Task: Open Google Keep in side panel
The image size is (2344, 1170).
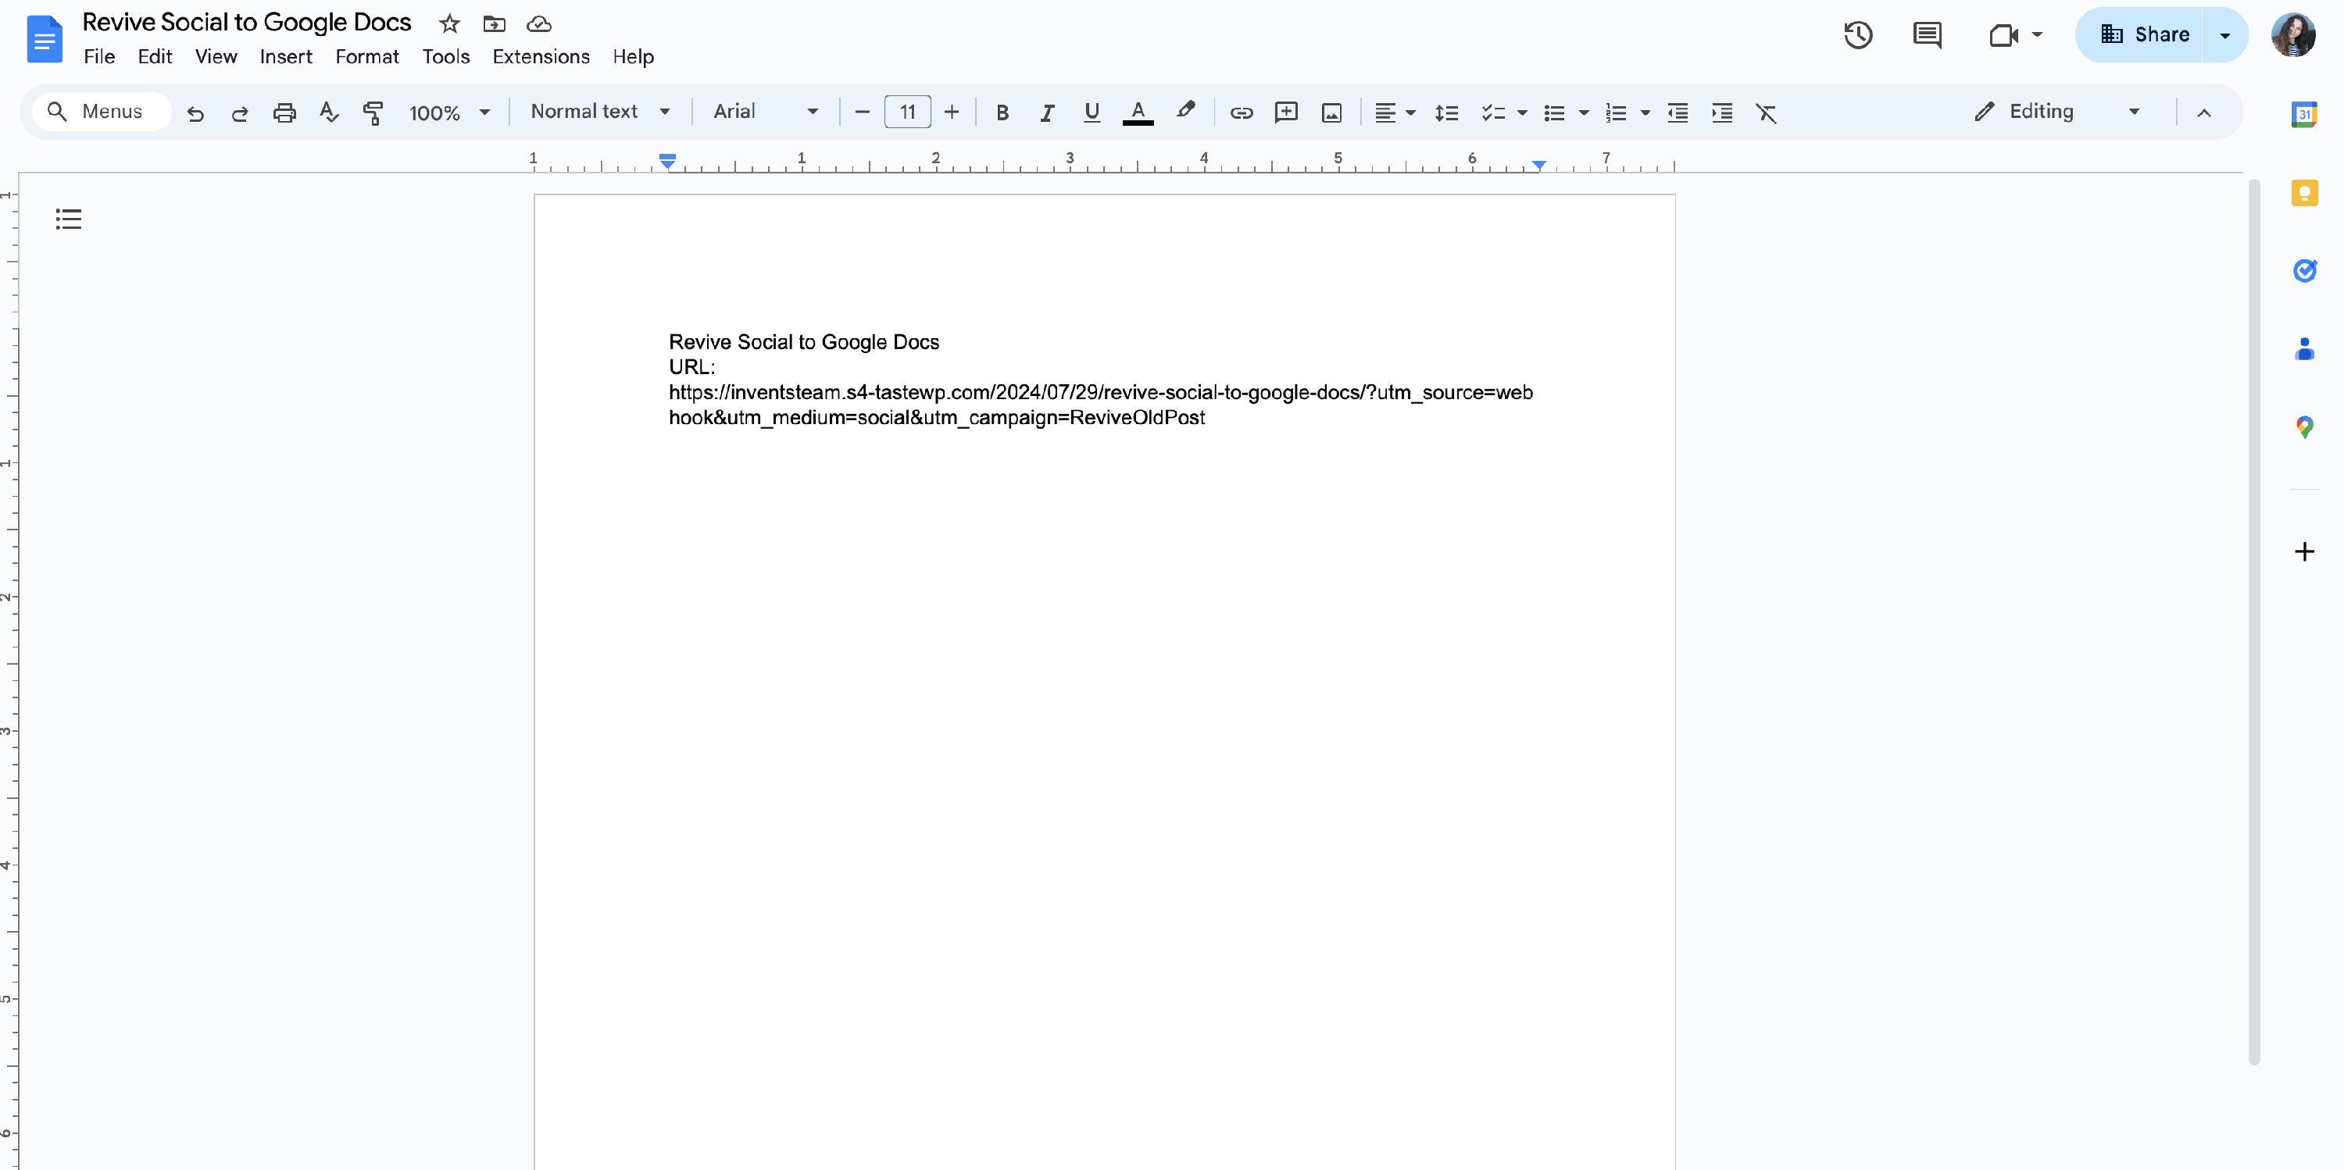Action: (x=2303, y=193)
